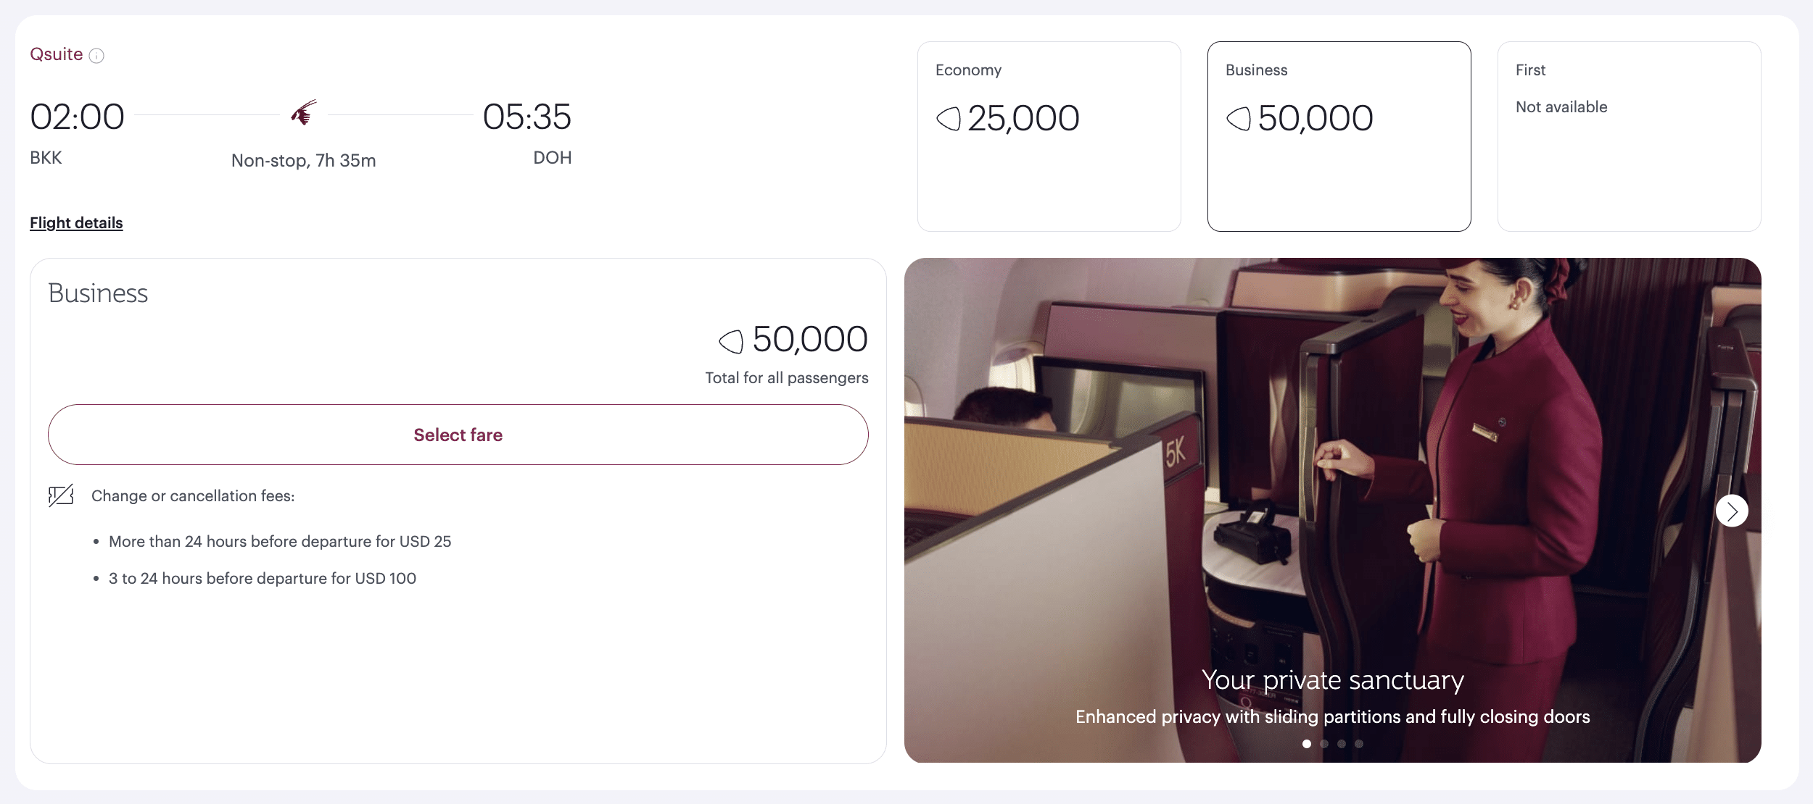Show the next cabin photo with the arrow
1813x804 pixels.
coord(1732,511)
